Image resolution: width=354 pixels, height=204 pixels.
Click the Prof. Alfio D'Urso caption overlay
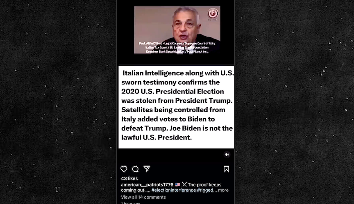[x=177, y=47]
